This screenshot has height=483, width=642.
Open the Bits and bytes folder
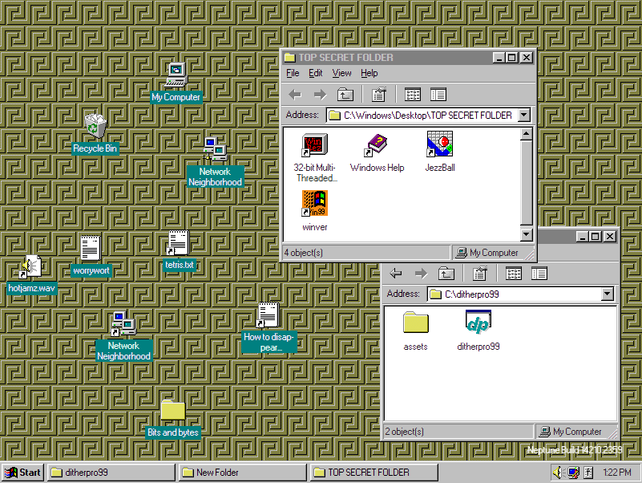tap(172, 410)
